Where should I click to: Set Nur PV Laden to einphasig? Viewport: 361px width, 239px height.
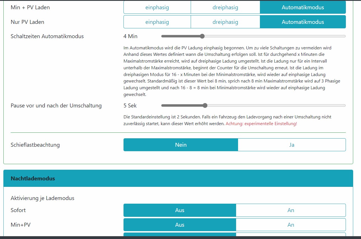(157, 22)
